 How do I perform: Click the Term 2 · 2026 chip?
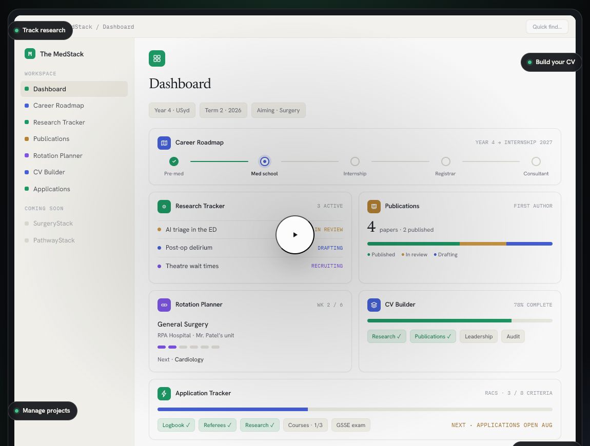pyautogui.click(x=223, y=110)
